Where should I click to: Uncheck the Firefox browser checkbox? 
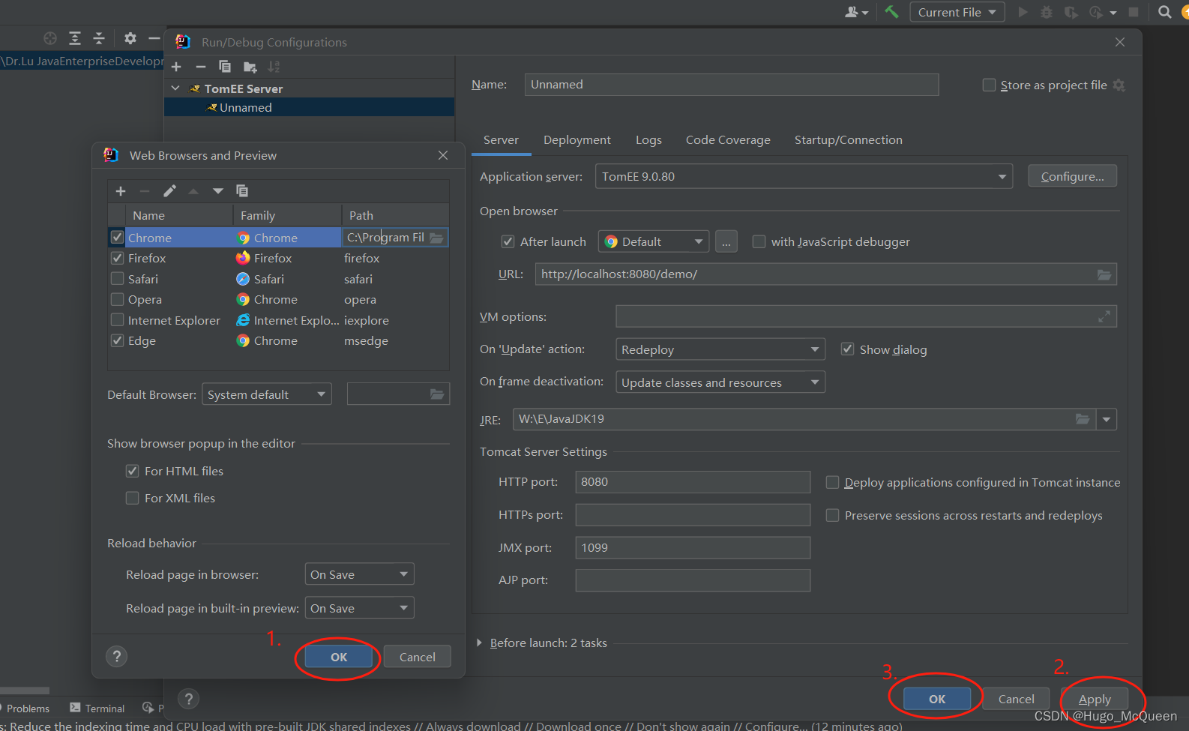(x=117, y=258)
